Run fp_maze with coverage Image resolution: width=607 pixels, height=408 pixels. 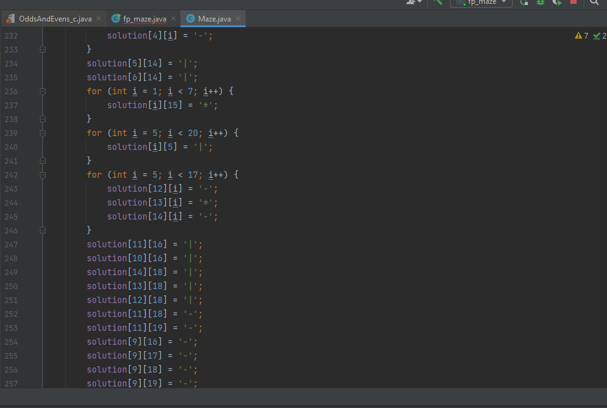coord(558,3)
